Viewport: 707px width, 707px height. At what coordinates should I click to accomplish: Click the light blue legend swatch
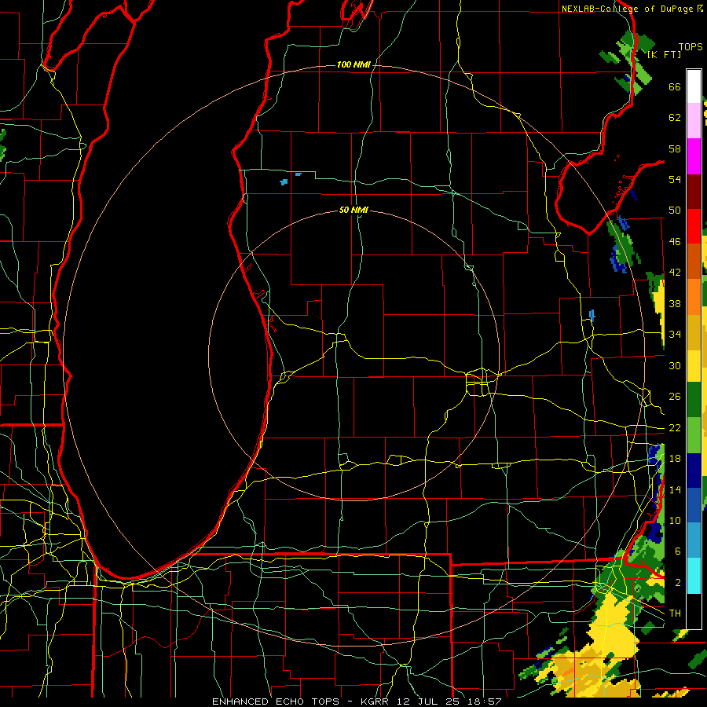pyautogui.click(x=694, y=540)
